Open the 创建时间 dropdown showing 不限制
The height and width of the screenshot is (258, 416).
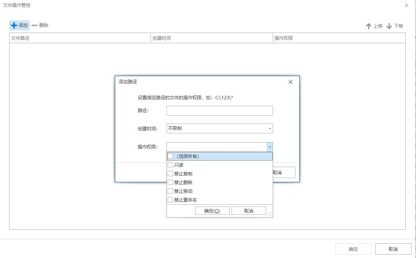tap(220, 128)
